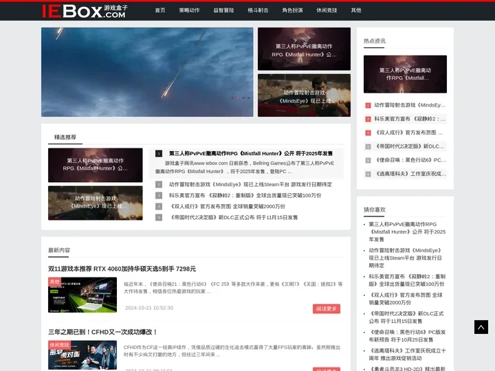
Task: Click the 其他 tag on laptop thumbnail
Action: [54, 282]
